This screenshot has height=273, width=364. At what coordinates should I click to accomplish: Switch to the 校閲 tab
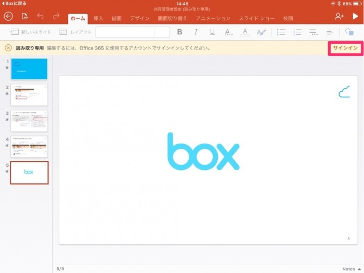coord(288,19)
